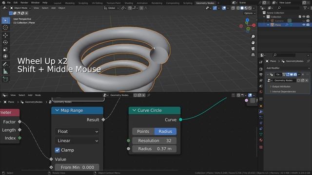Open the Add Modifier dropdown
The width and height of the screenshot is (312, 175).
pos(288,68)
